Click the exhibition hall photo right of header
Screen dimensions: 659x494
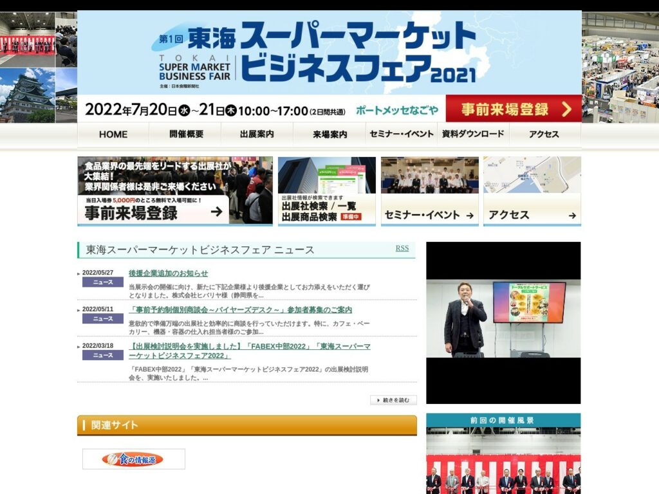(620, 67)
